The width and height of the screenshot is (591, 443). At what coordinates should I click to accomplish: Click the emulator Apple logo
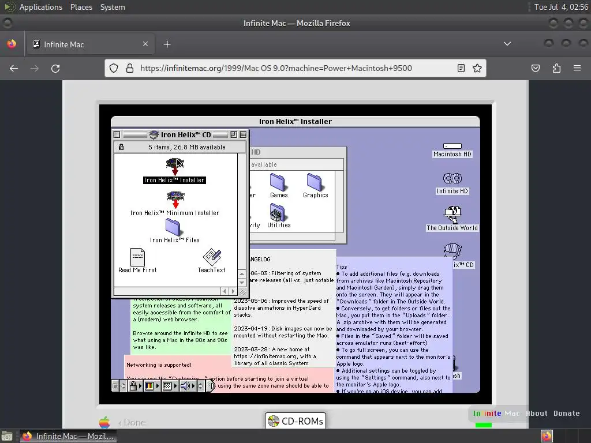(x=104, y=422)
